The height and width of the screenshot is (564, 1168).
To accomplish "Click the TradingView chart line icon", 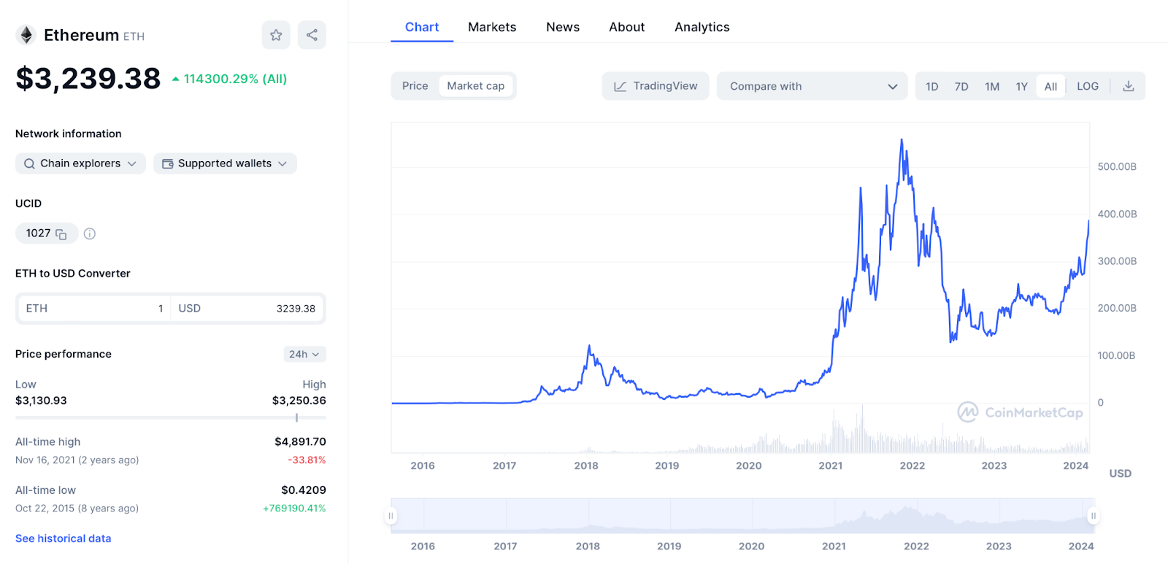I will (x=620, y=86).
